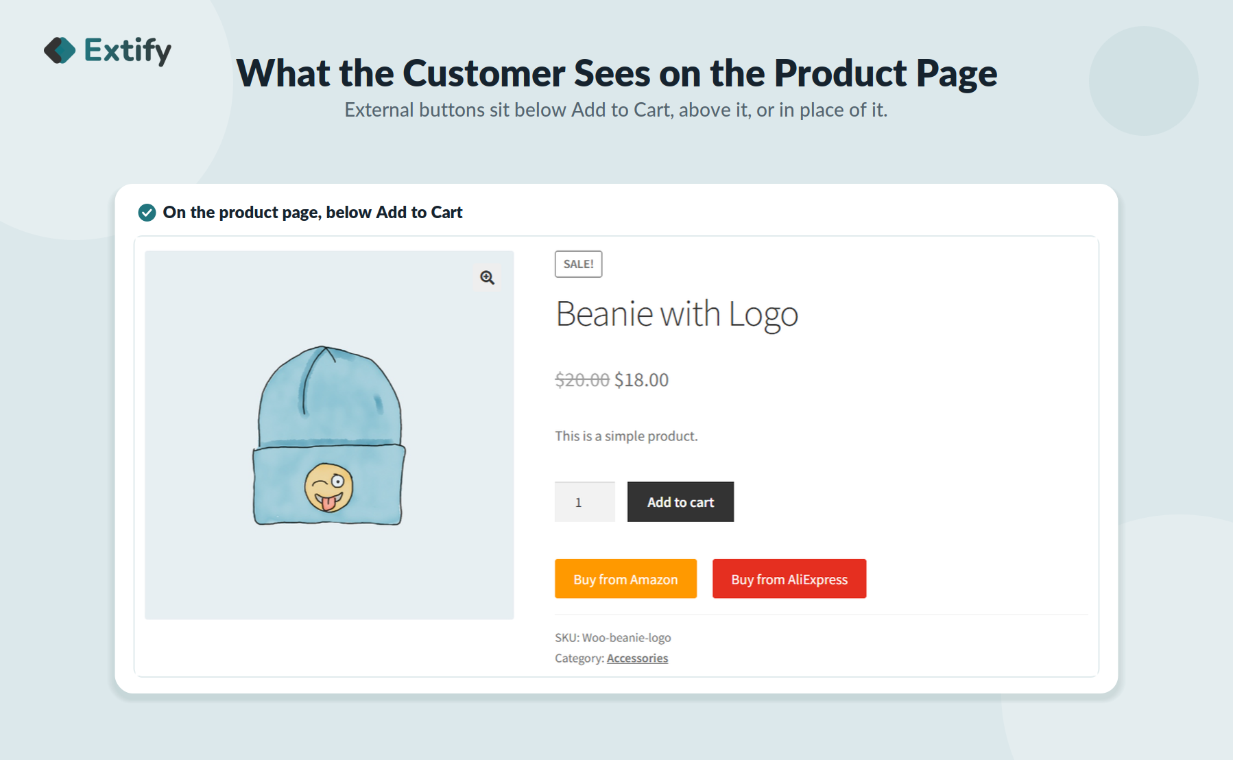
Task: Click the green checkmark icon
Action: click(147, 213)
